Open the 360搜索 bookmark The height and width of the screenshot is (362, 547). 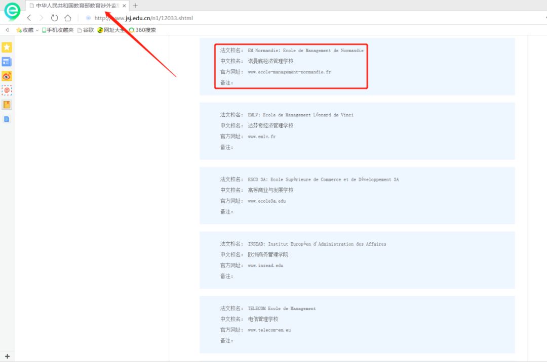coord(142,30)
